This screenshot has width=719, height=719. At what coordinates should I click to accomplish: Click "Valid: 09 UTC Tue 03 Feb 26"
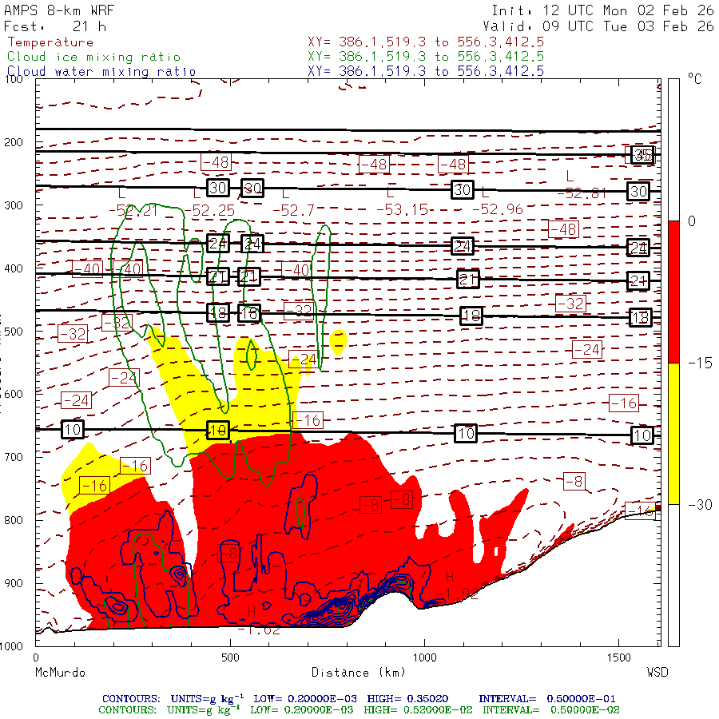point(598,26)
